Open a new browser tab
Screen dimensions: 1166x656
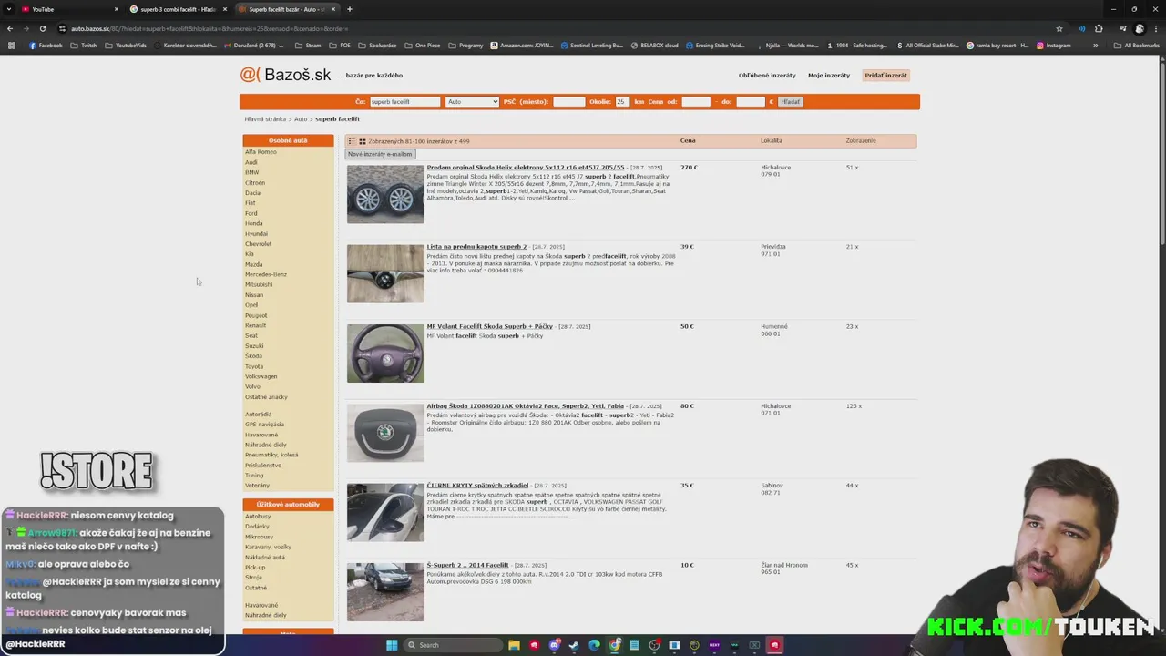tap(350, 9)
